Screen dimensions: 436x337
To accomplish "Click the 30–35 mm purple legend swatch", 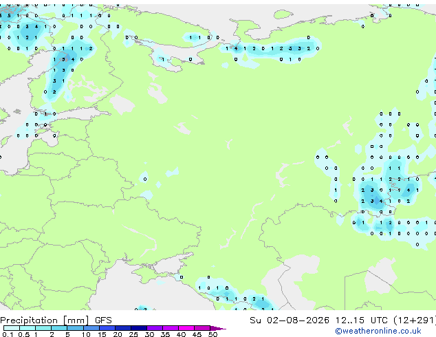I will coord(155,328).
